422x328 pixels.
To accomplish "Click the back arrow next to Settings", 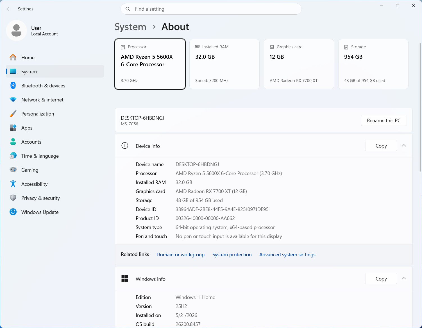I will tap(9, 9).
